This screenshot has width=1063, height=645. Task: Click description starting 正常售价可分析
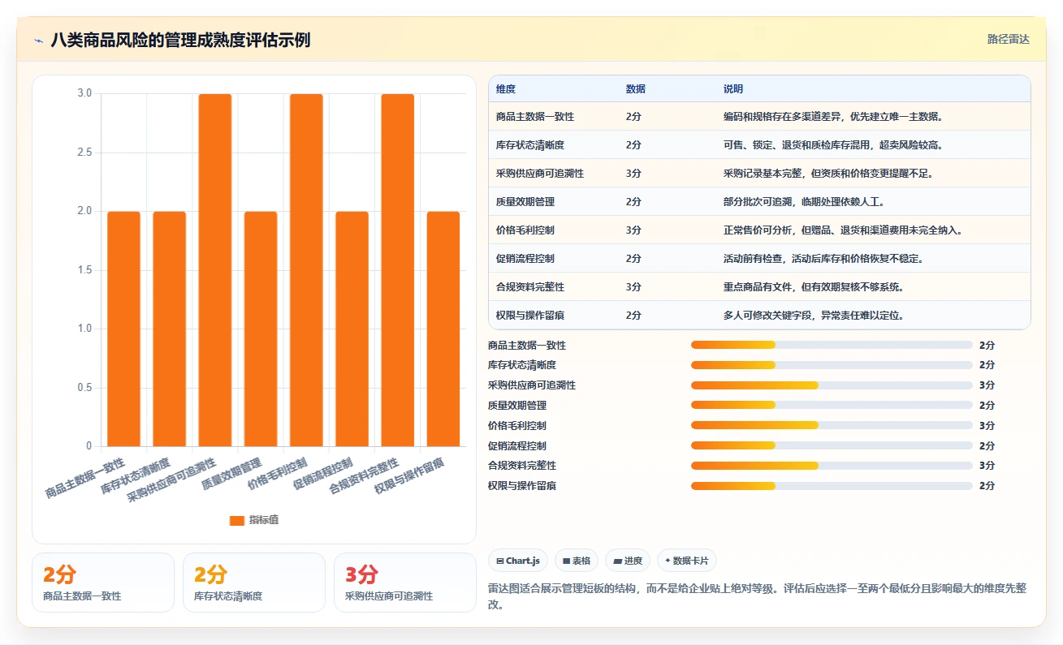[843, 230]
